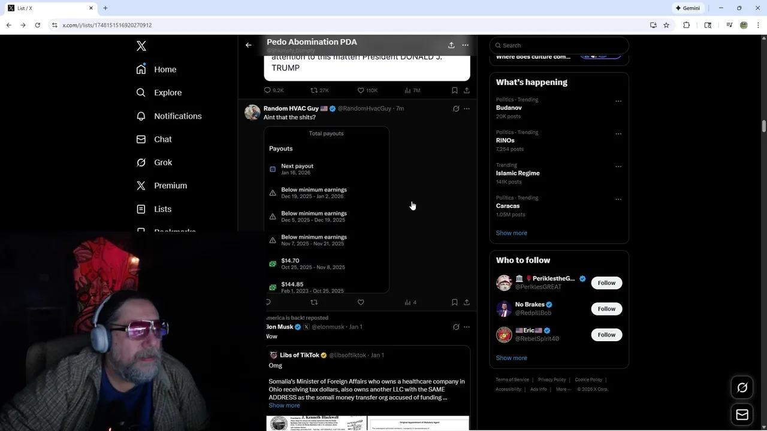Click the X logo in sidebar
Screen dimensions: 767x431
[141, 46]
